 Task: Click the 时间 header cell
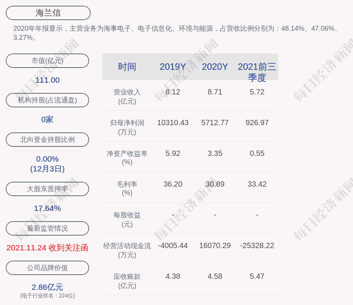click(127, 67)
